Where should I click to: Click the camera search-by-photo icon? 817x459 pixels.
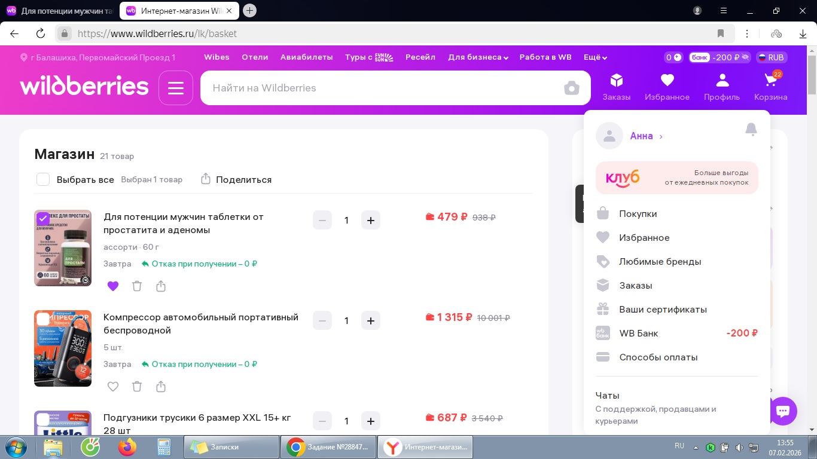(571, 88)
